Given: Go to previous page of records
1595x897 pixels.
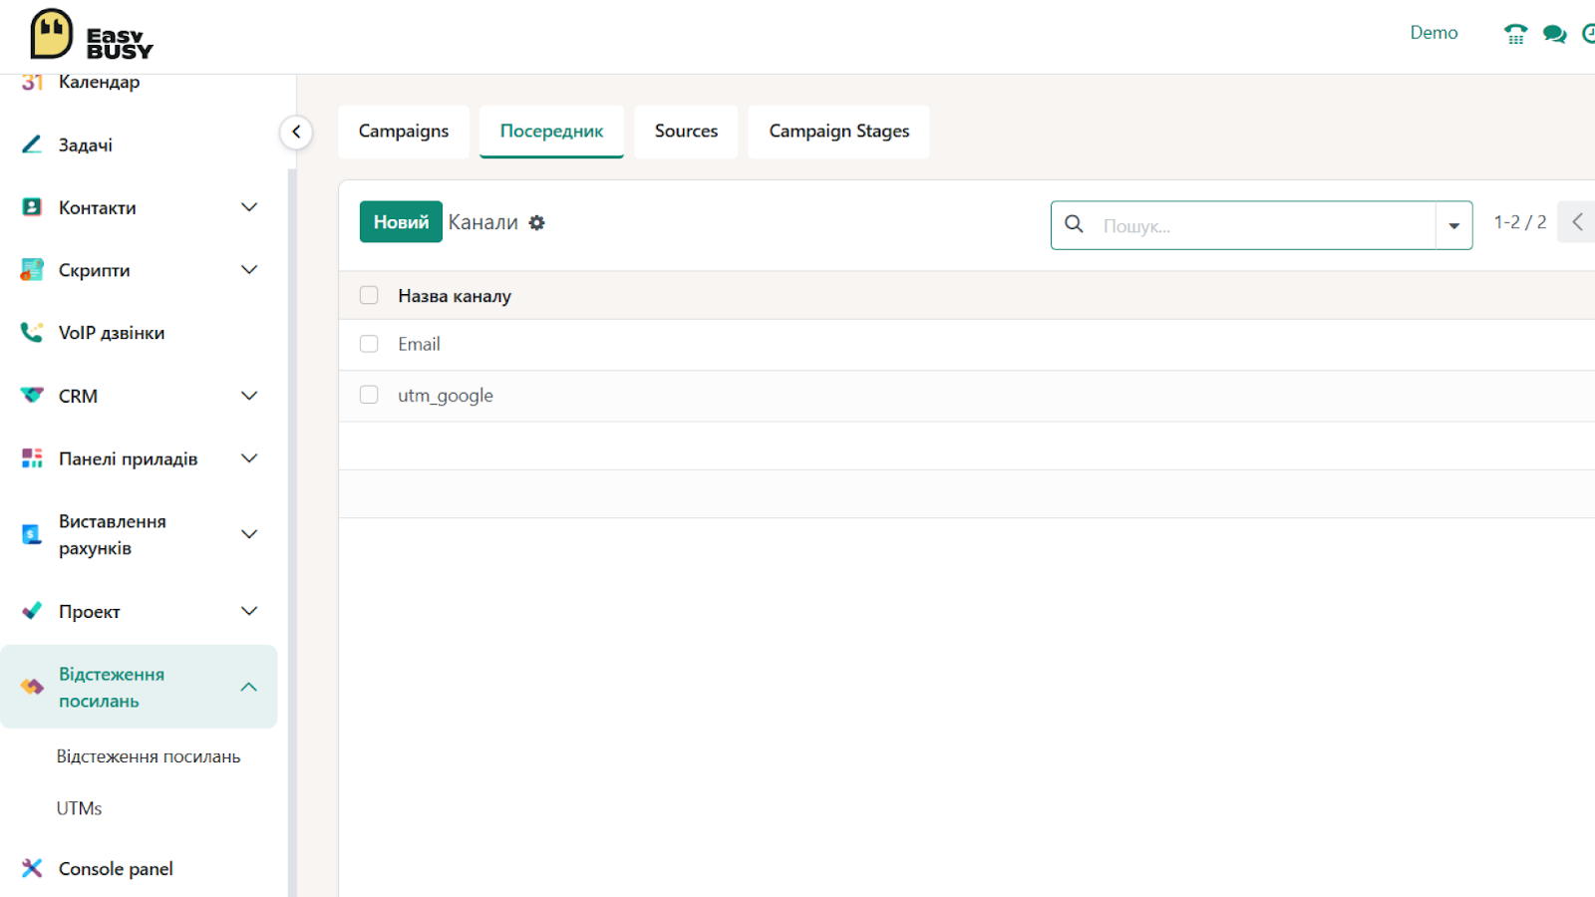Looking at the screenshot, I should click(x=1577, y=222).
